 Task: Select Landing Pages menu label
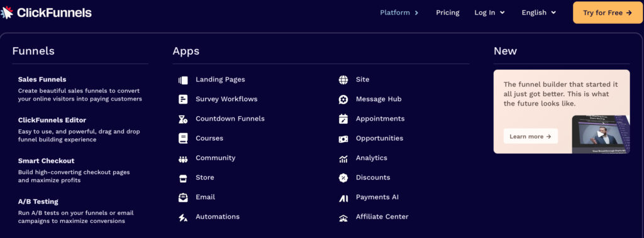click(220, 80)
